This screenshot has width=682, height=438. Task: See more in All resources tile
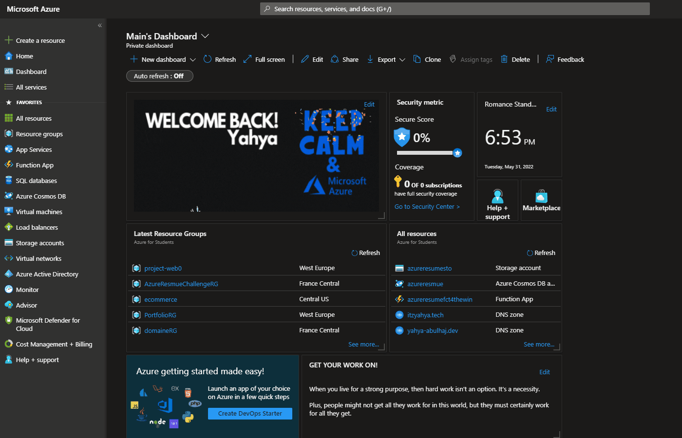click(539, 344)
